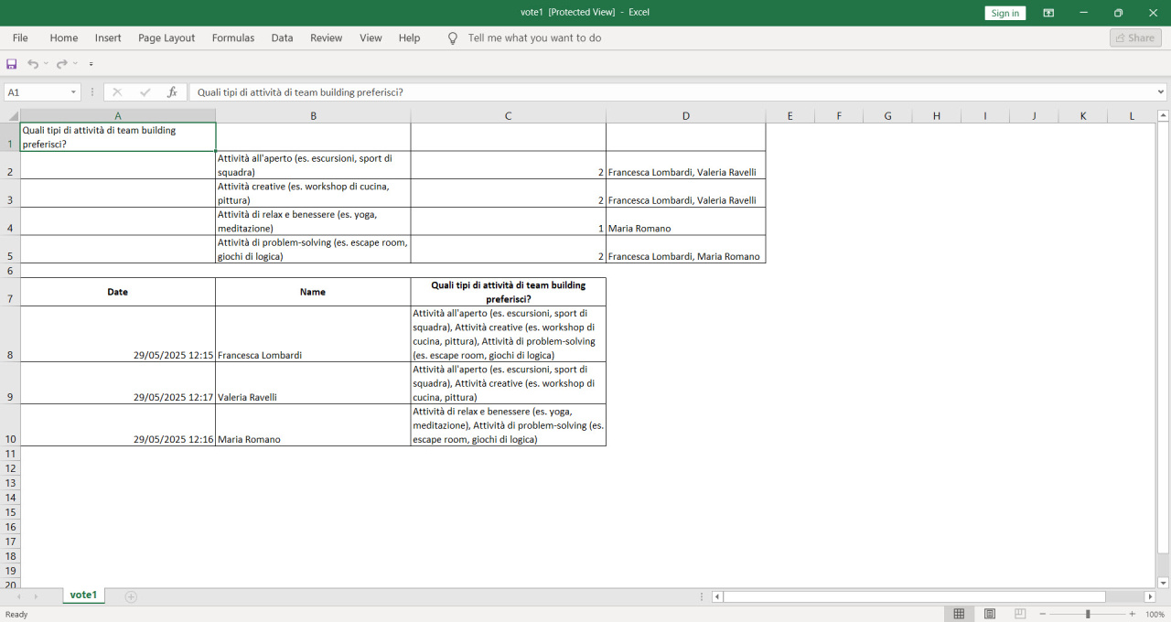This screenshot has height=622, width=1171.
Task: Select the 'Valeria Ravelli' name cell in row 9
Action: tap(313, 383)
